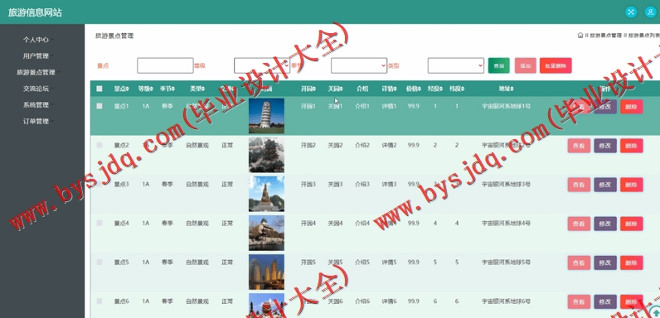660x318 pixels.
Task: Click address cell 宇宙银河系地球5号
Action: [x=506, y=262]
